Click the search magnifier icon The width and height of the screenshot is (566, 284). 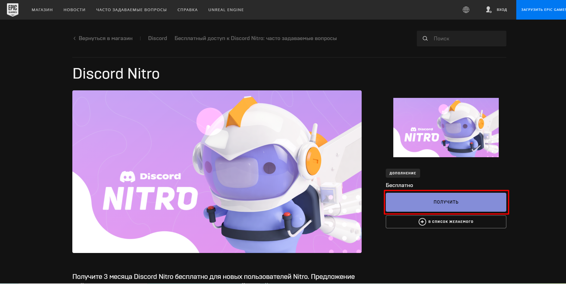pos(425,39)
